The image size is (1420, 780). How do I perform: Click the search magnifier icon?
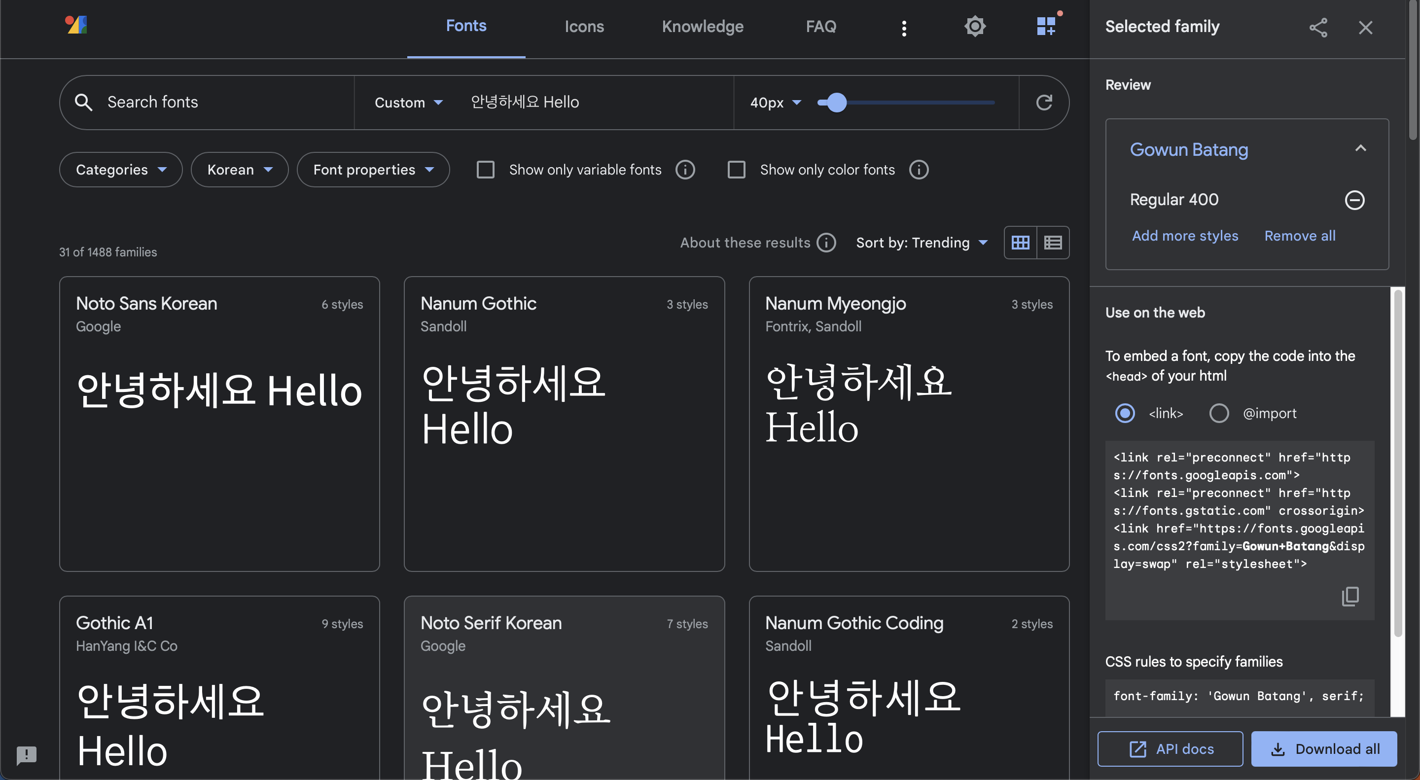click(83, 103)
